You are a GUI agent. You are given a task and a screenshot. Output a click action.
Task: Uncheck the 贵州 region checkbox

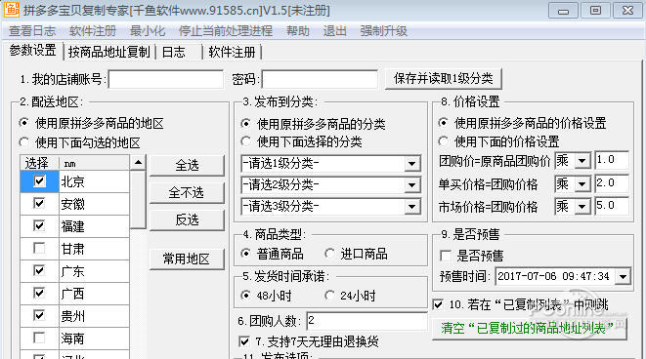coord(39,315)
